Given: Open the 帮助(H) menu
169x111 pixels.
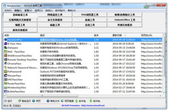Looking at the screenshot, I should pyautogui.click(x=72, y=10).
